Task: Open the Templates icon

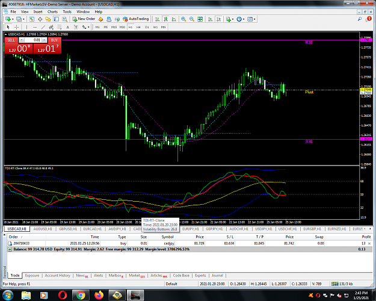Action: coord(250,19)
